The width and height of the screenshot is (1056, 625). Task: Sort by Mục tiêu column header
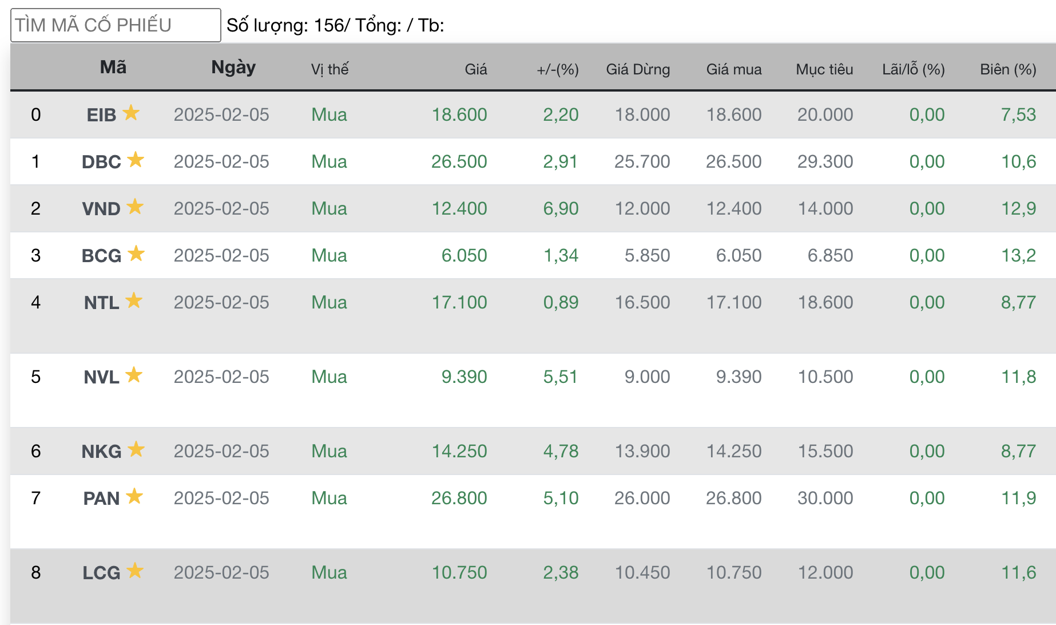[x=824, y=69]
